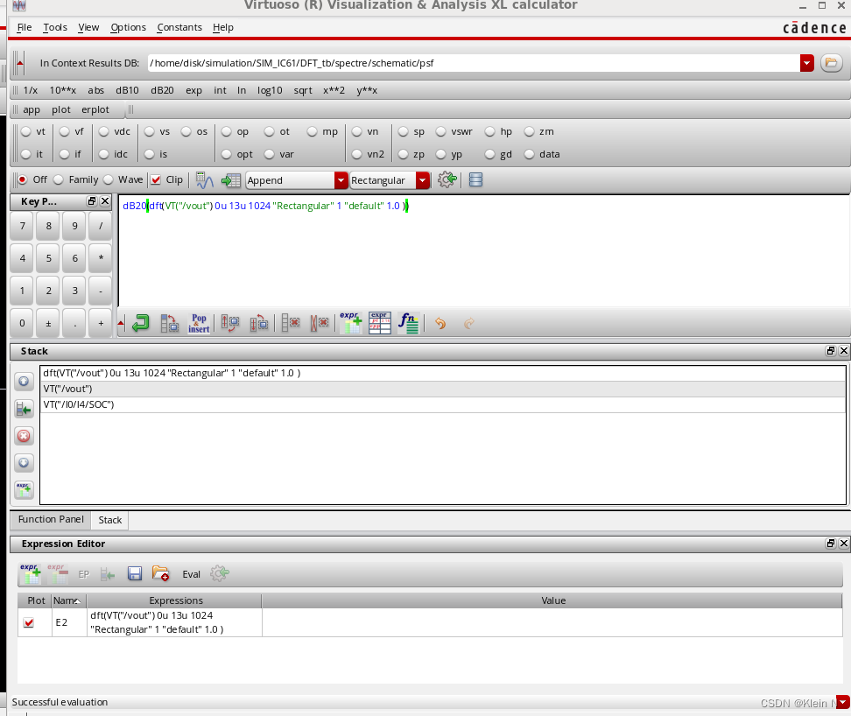This screenshot has width=851, height=716.
Task: Select the Off radio button
Action: pos(22,179)
